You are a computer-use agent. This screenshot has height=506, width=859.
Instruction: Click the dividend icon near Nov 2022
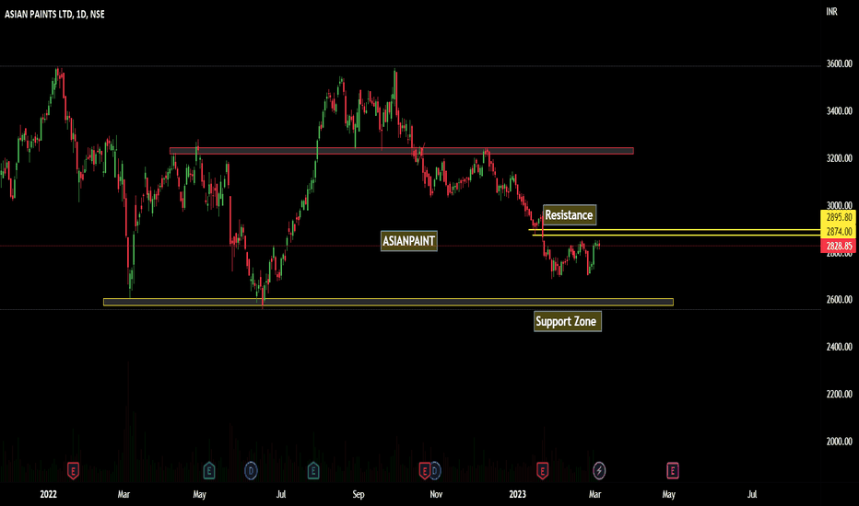435,470
